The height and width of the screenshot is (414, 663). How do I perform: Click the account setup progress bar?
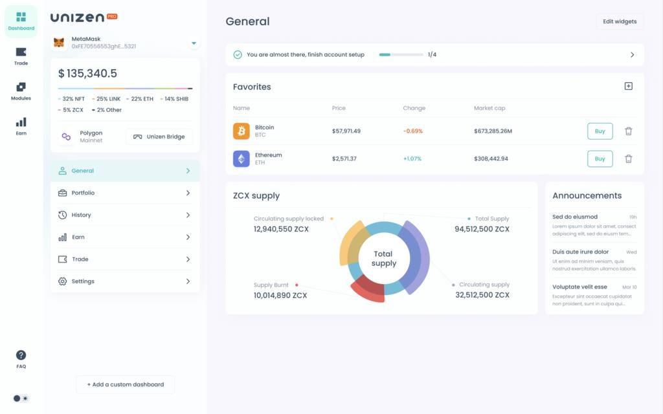click(401, 54)
